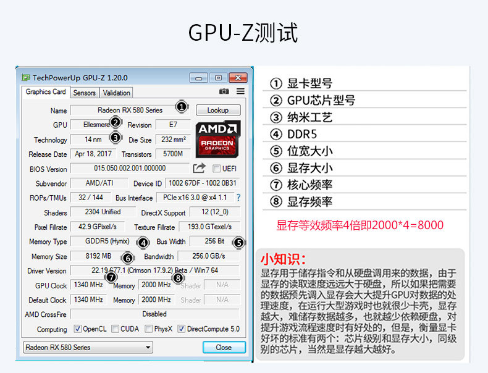Screen dimensions: 488x373
Task: Click the Transistors value 5700M
Action: (x=173, y=154)
